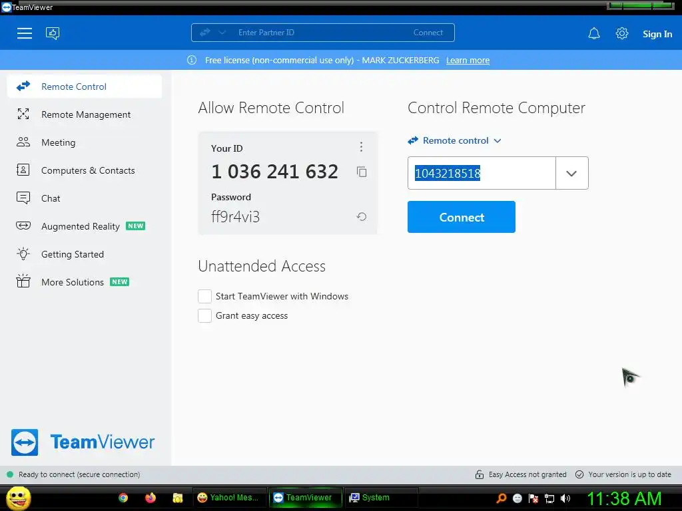Click the partner ID field with 1043218518
This screenshot has width=682, height=511.
point(482,174)
